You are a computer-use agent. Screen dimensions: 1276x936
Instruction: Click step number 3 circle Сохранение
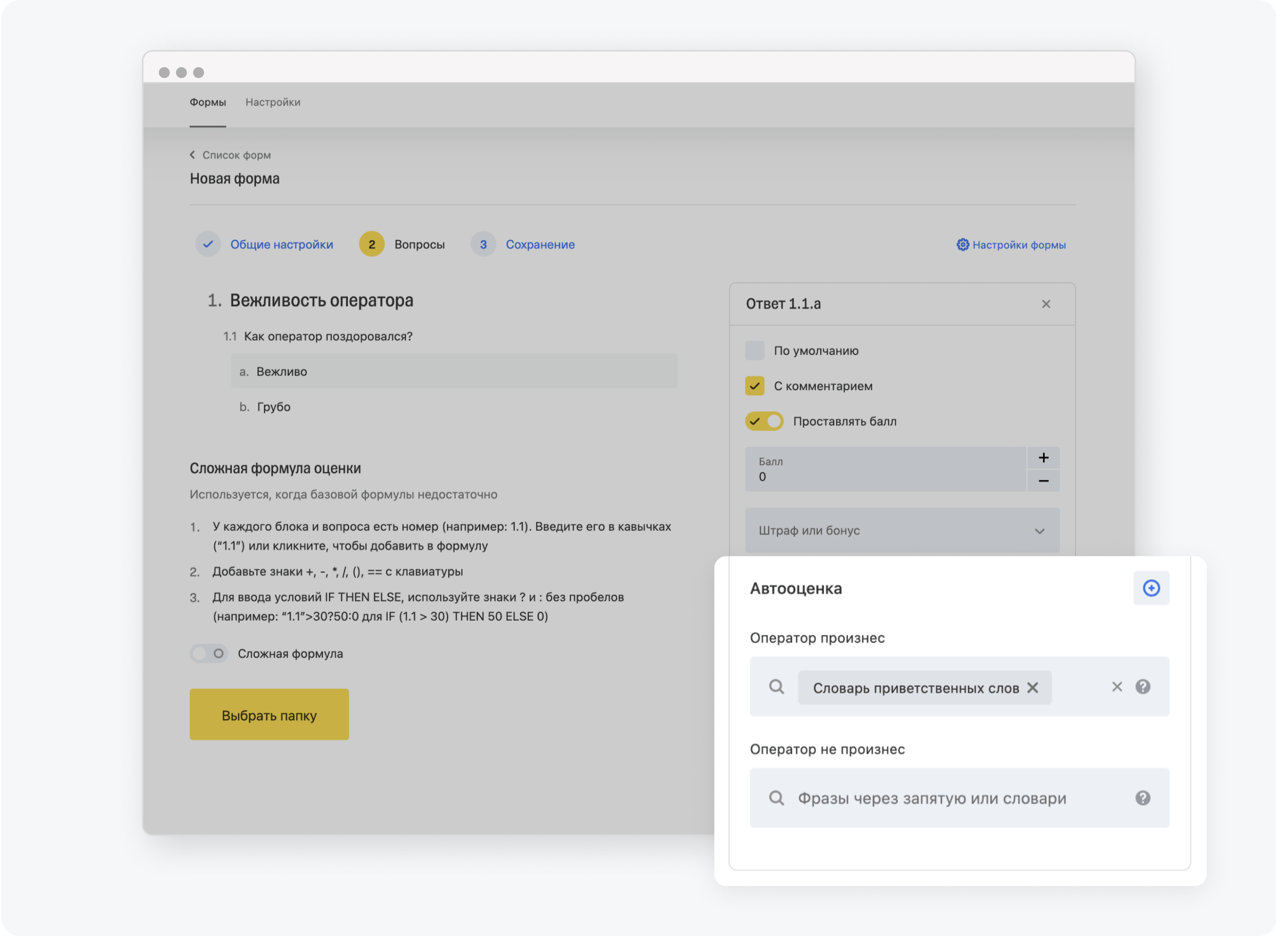tap(483, 244)
